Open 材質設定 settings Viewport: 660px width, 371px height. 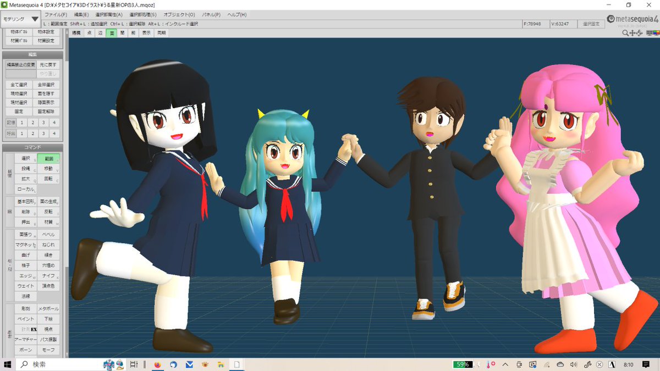47,41
